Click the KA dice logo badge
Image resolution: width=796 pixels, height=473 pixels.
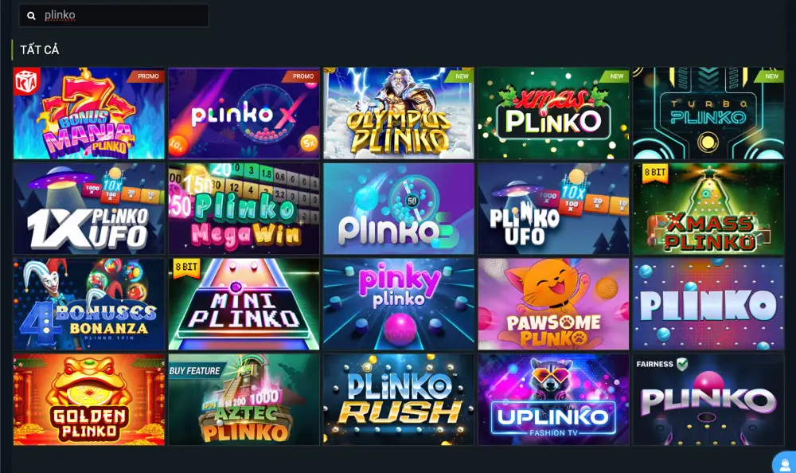coord(26,81)
